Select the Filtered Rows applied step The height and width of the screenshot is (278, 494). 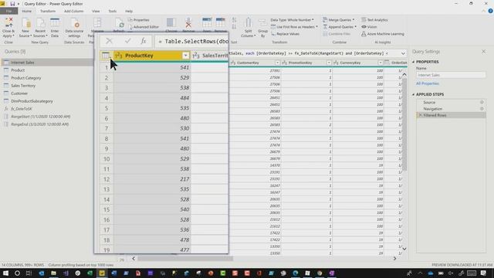point(451,115)
